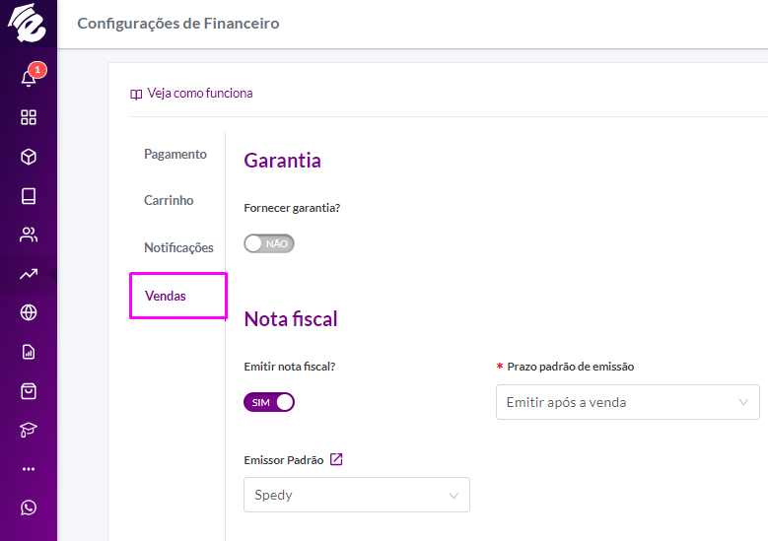Click the platform logo at top left
Viewport: 768px width, 541px height.
point(29,24)
